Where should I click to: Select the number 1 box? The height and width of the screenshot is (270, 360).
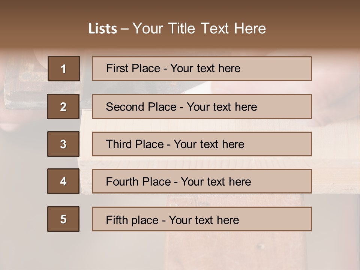(x=64, y=69)
